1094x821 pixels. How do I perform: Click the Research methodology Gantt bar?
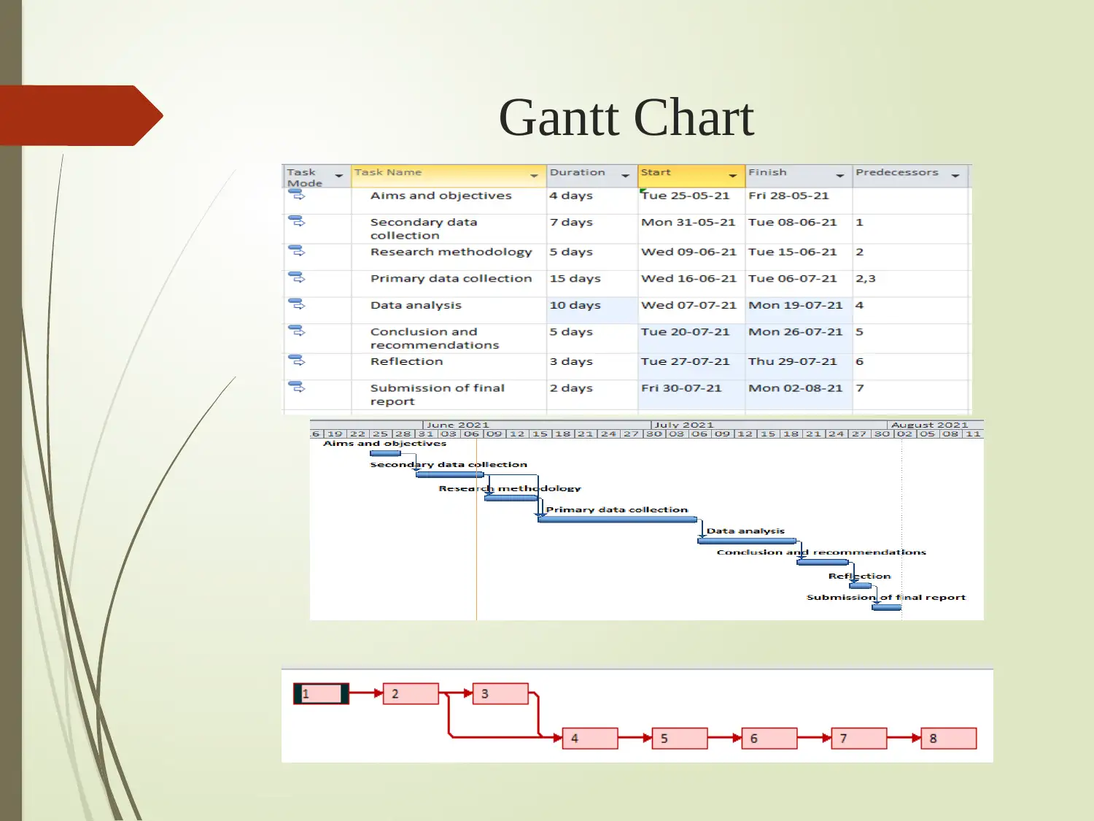pos(511,498)
